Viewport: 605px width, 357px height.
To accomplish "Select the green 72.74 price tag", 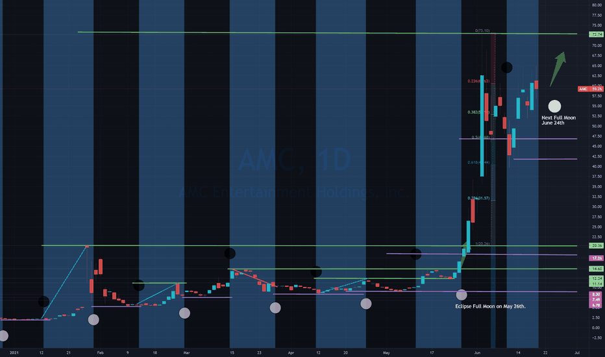I will tap(596, 34).
